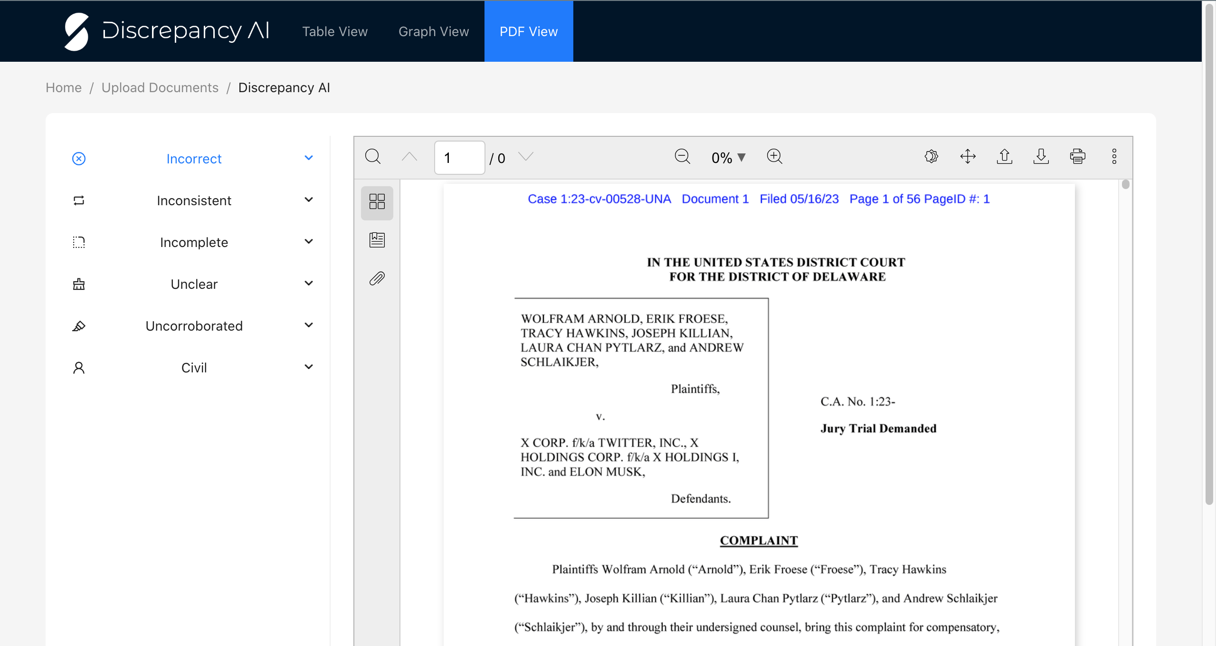Go to Upload Documents breadcrumb link
This screenshot has height=646, width=1216.
(160, 87)
